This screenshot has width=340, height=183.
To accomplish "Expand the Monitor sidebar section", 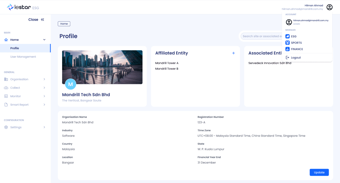I will coord(25,96).
